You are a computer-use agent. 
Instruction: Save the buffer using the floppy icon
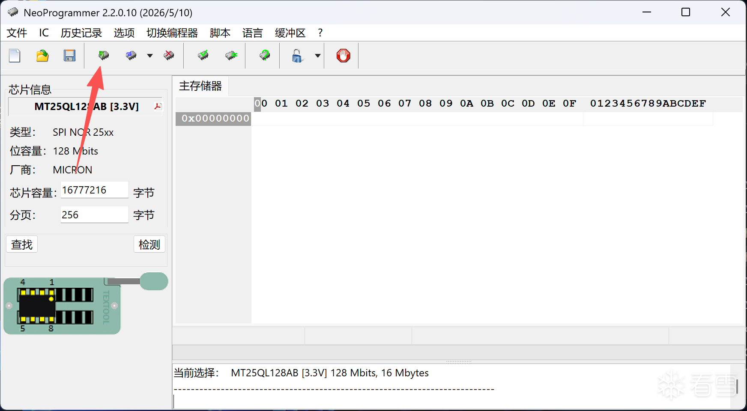point(69,56)
